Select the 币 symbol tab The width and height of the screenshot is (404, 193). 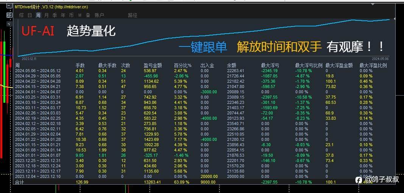click(71, 15)
